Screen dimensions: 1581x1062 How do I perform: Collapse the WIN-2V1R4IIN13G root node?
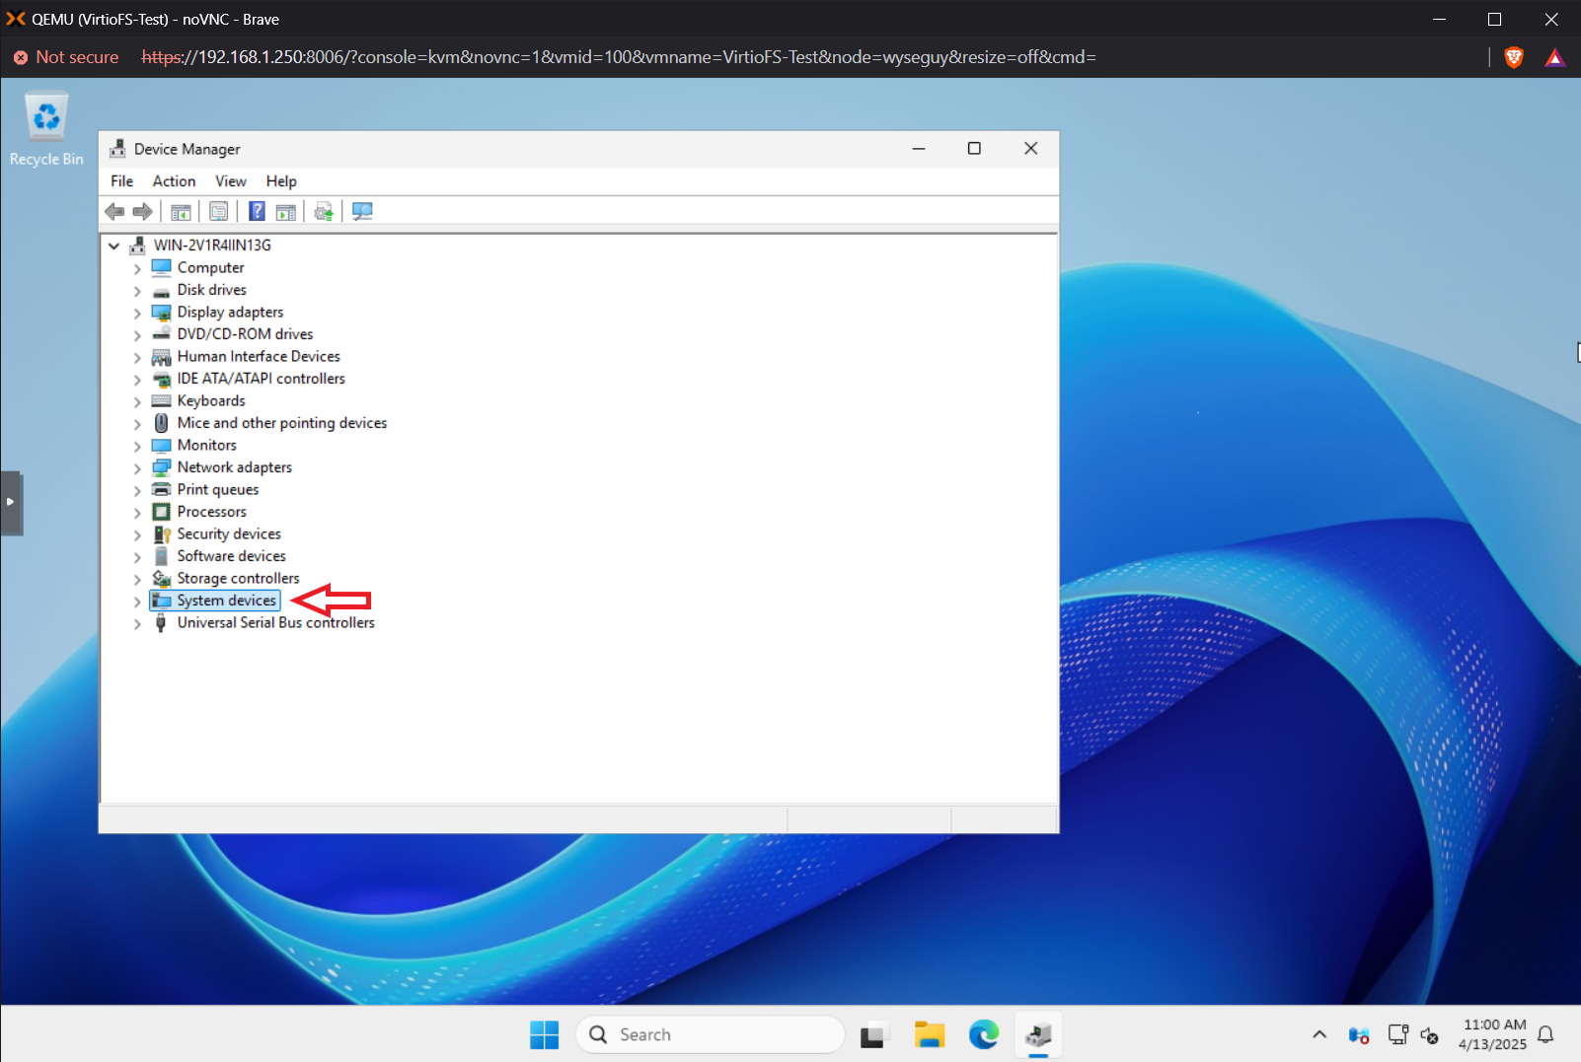point(114,246)
